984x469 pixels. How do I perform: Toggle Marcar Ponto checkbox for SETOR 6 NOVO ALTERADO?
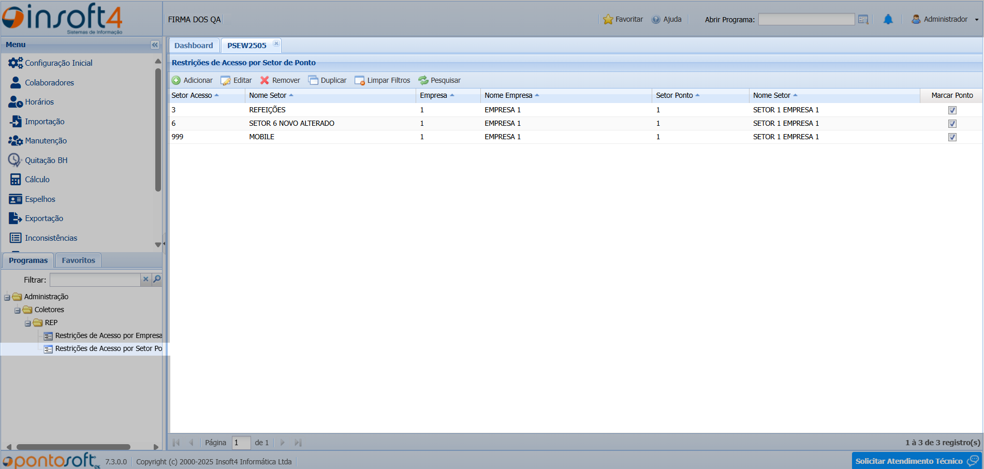[952, 124]
